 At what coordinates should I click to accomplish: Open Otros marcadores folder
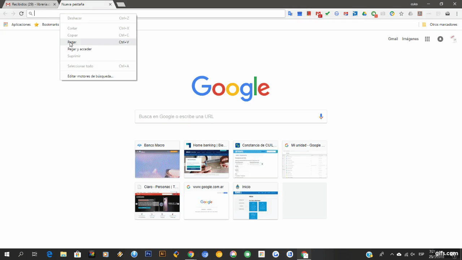tap(440, 25)
